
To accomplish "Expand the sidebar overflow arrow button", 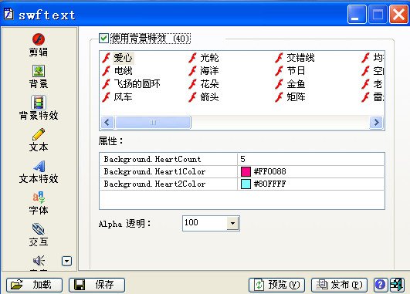I will click(66, 261).
